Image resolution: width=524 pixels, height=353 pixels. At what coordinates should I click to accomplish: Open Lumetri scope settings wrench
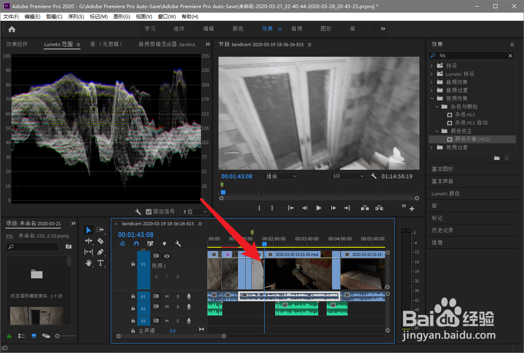point(138,212)
